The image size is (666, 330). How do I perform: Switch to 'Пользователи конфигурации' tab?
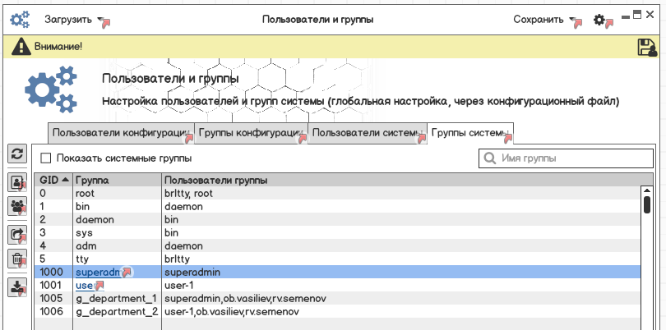pos(120,132)
